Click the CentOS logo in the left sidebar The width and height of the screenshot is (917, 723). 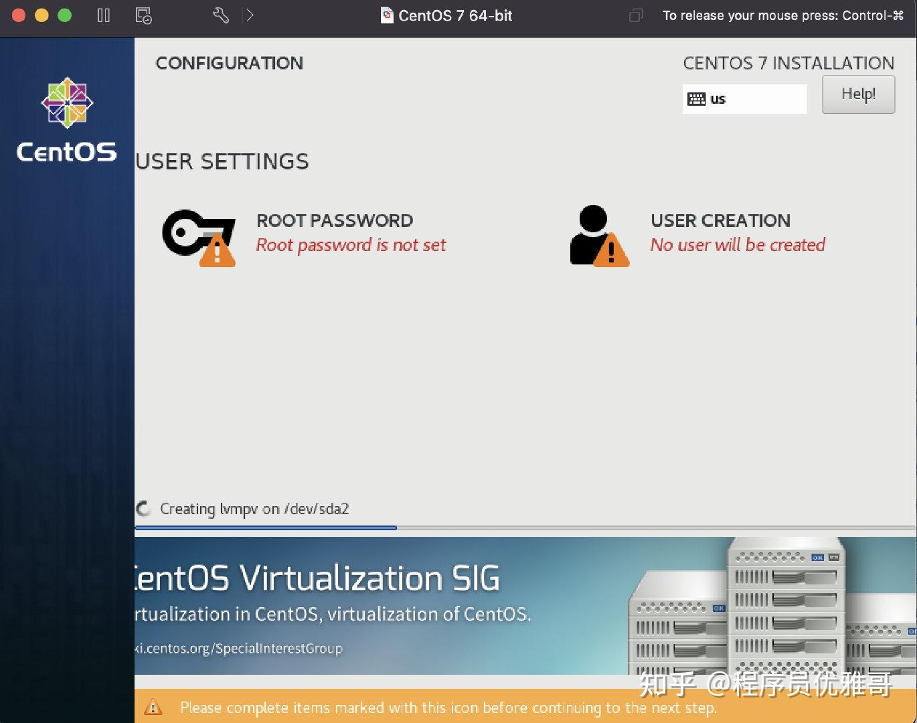tap(66, 104)
